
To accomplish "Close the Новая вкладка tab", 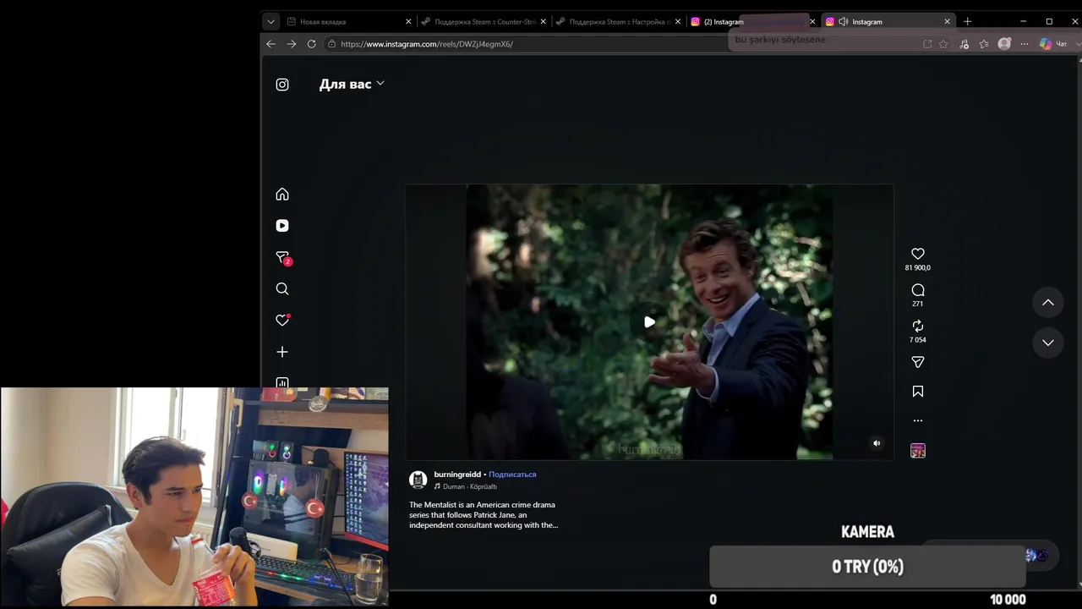I will tap(408, 22).
